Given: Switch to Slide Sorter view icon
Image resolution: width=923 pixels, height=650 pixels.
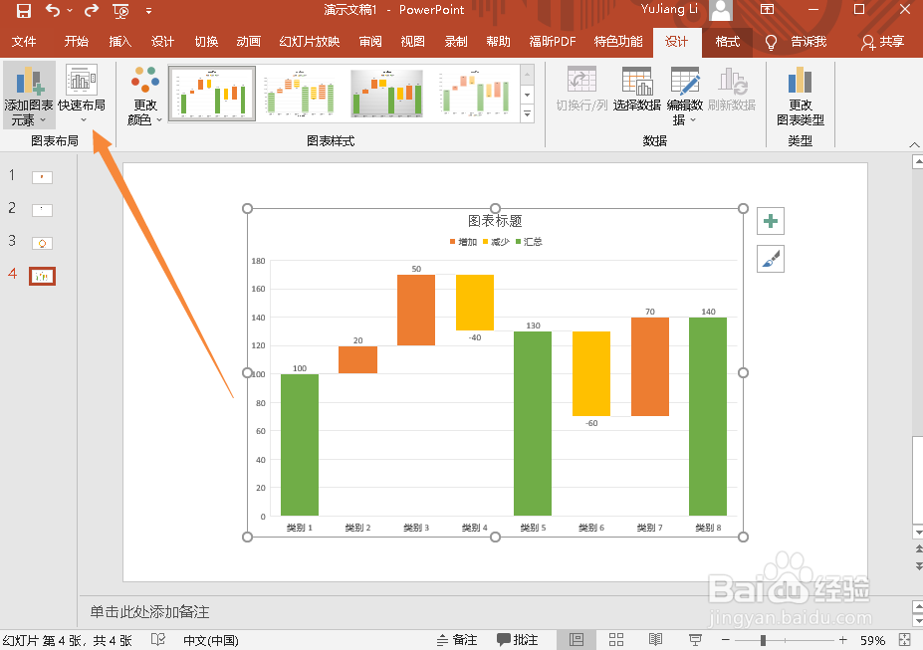Looking at the screenshot, I should (616, 640).
